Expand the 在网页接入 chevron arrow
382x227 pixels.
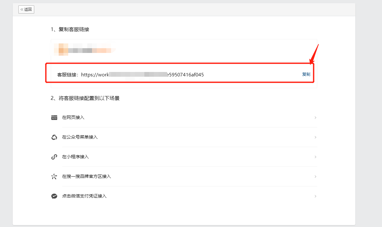tap(315, 118)
